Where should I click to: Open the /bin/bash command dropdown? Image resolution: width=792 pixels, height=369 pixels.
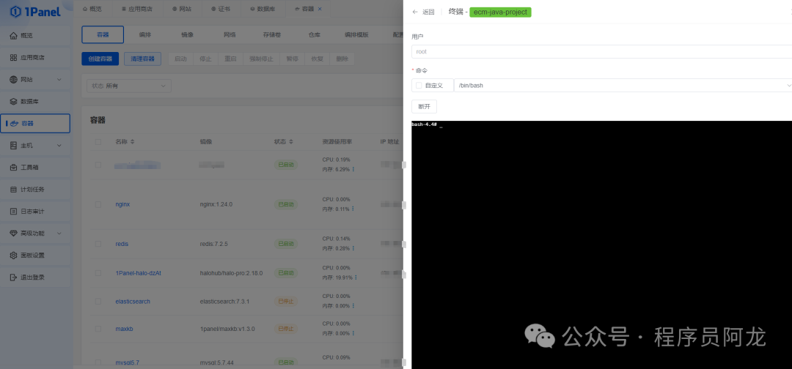coord(623,86)
